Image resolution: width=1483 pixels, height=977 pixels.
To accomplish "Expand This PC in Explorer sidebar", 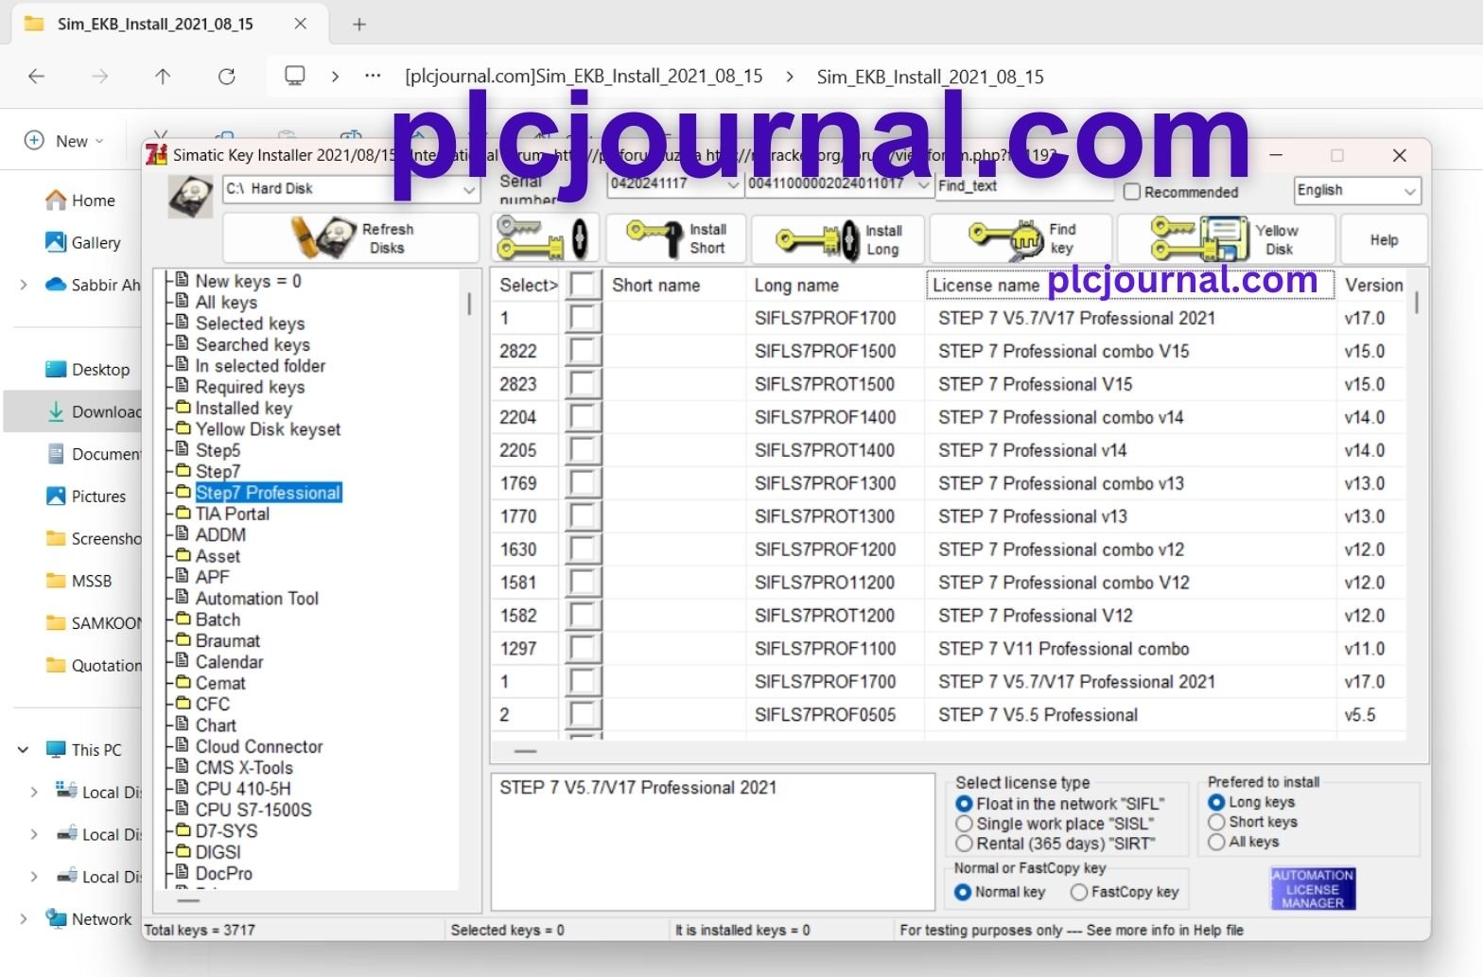I will point(23,750).
